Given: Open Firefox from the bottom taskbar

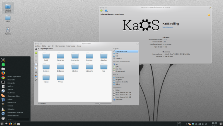Looking at the screenshot, I should point(10,124).
